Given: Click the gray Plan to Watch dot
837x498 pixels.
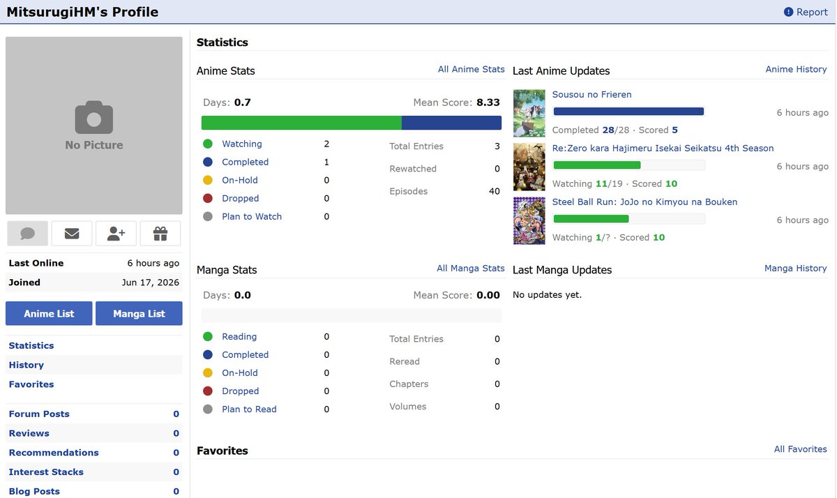Looking at the screenshot, I should 207,216.
